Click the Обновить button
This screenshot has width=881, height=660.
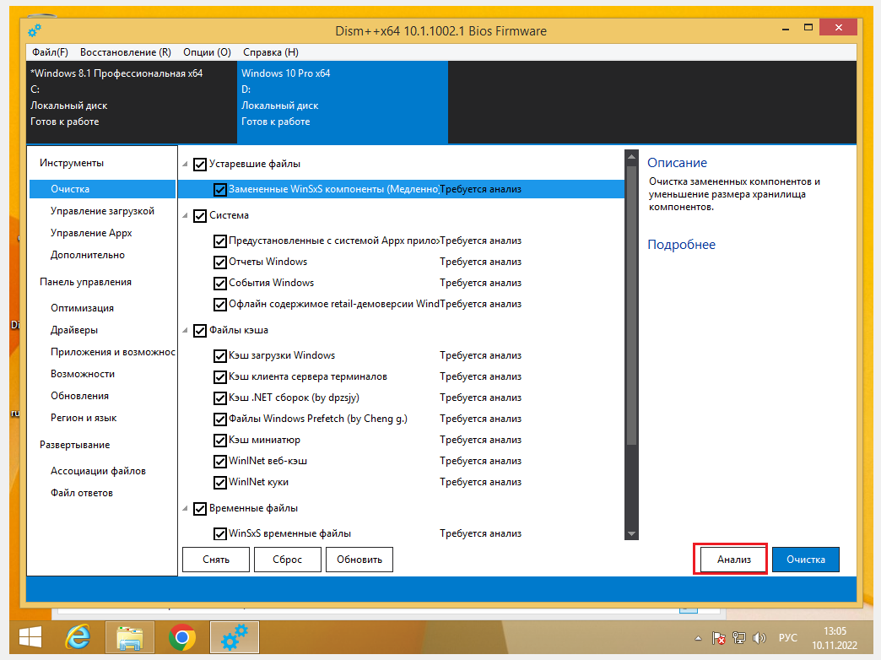pos(359,560)
